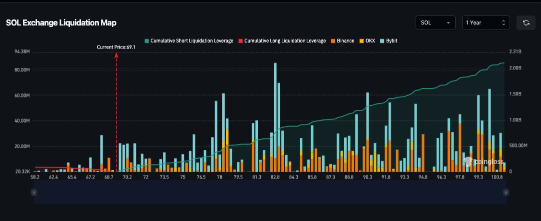Open the SOL coin dropdown
The width and height of the screenshot is (541, 221).
tap(436, 23)
